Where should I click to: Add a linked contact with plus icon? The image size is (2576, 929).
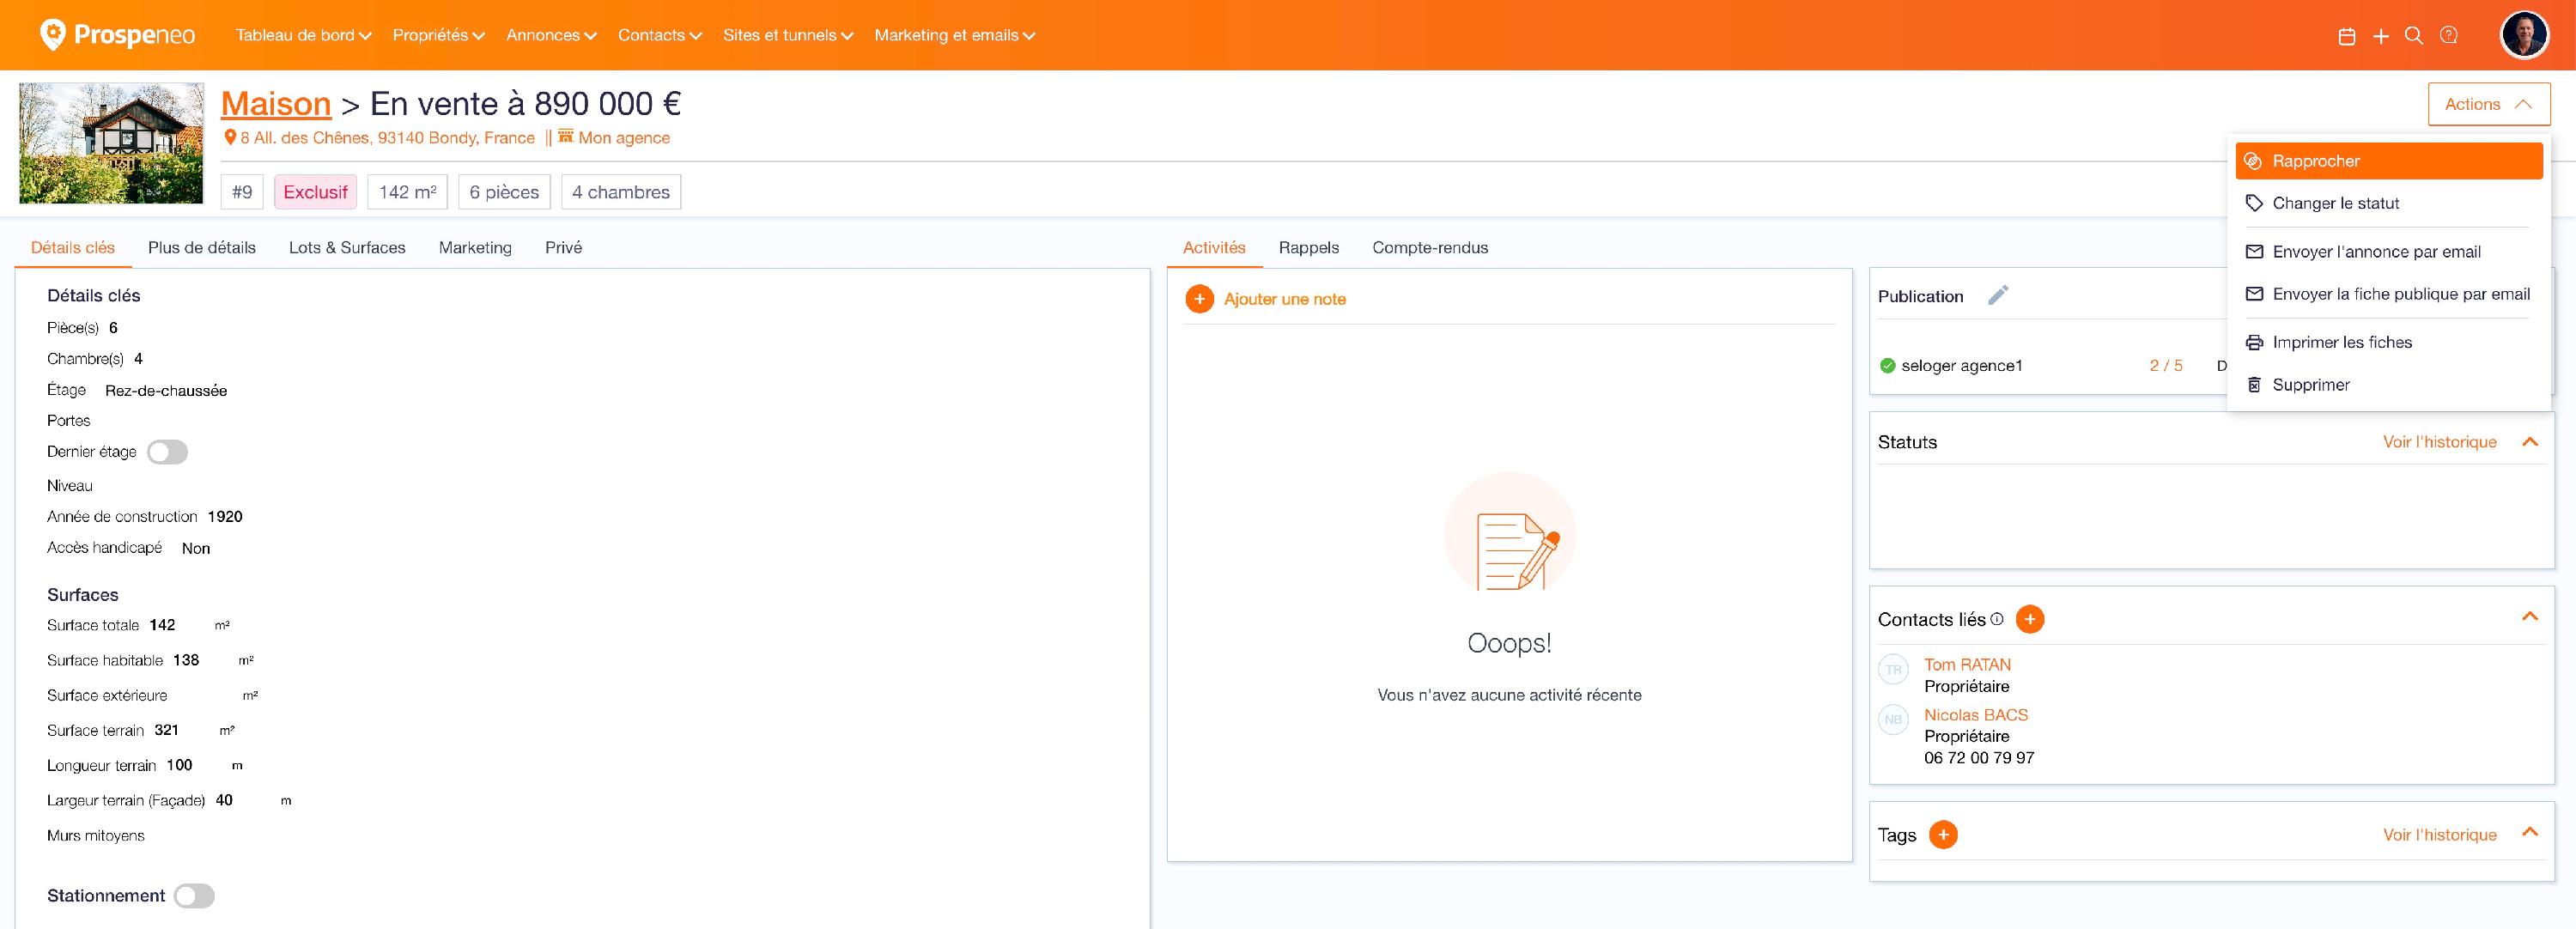pos(2029,619)
